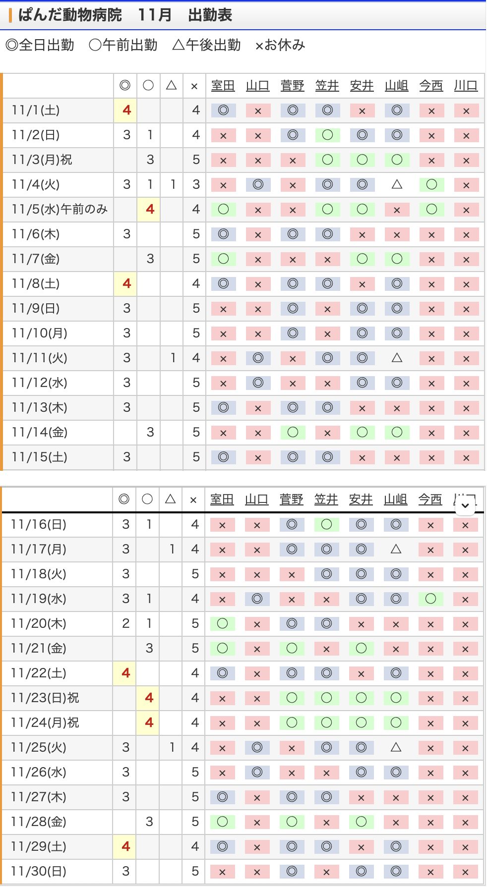Click 山口's full-day icon on 11/12(水)
The height and width of the screenshot is (887, 487).
[x=258, y=383]
